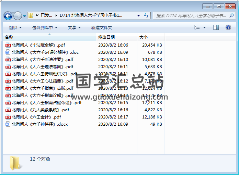
Task: Click the 新建文件夹 button
Action: point(102,28)
